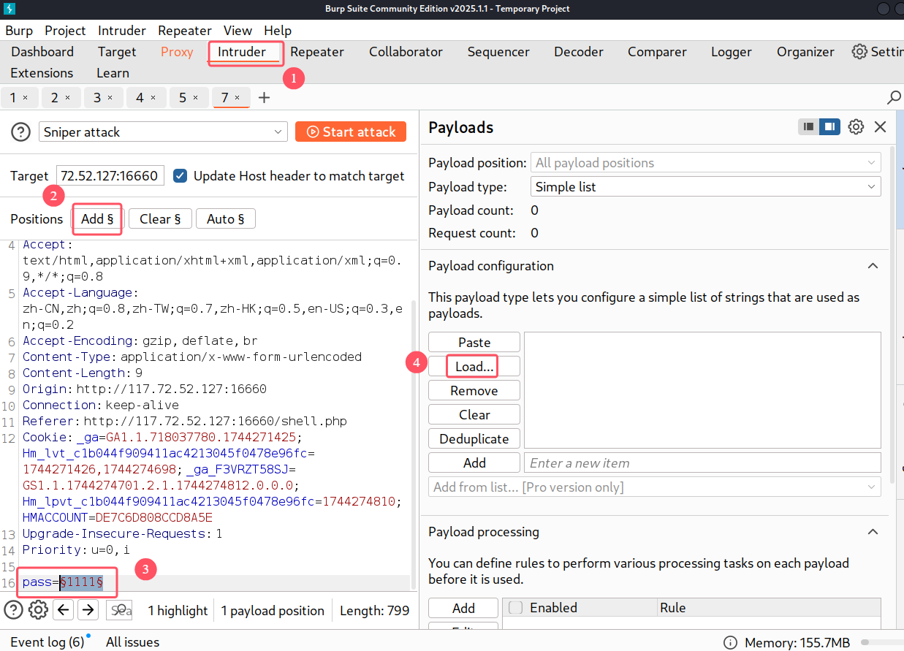Open the Intruder menu in menu bar
The width and height of the screenshot is (904, 651).
pos(122,31)
